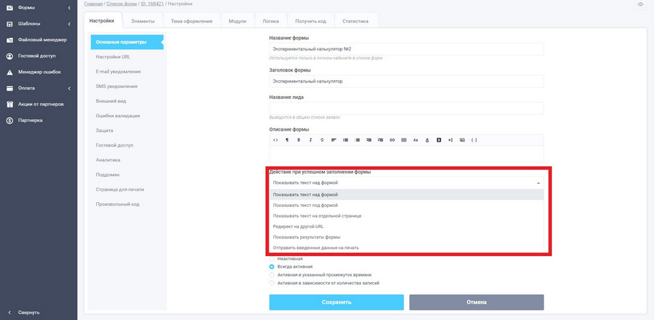
Task: Collapse the form success action dropdown
Action: point(538,183)
